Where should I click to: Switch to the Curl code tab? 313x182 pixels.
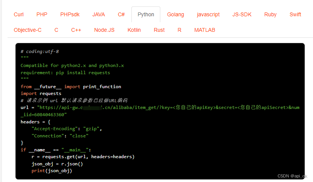19,14
